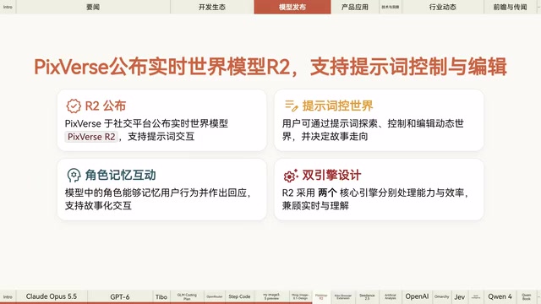Image resolution: width=541 pixels, height=304 pixels.
Task: Open the 行业动态 tab
Action: coord(443,7)
